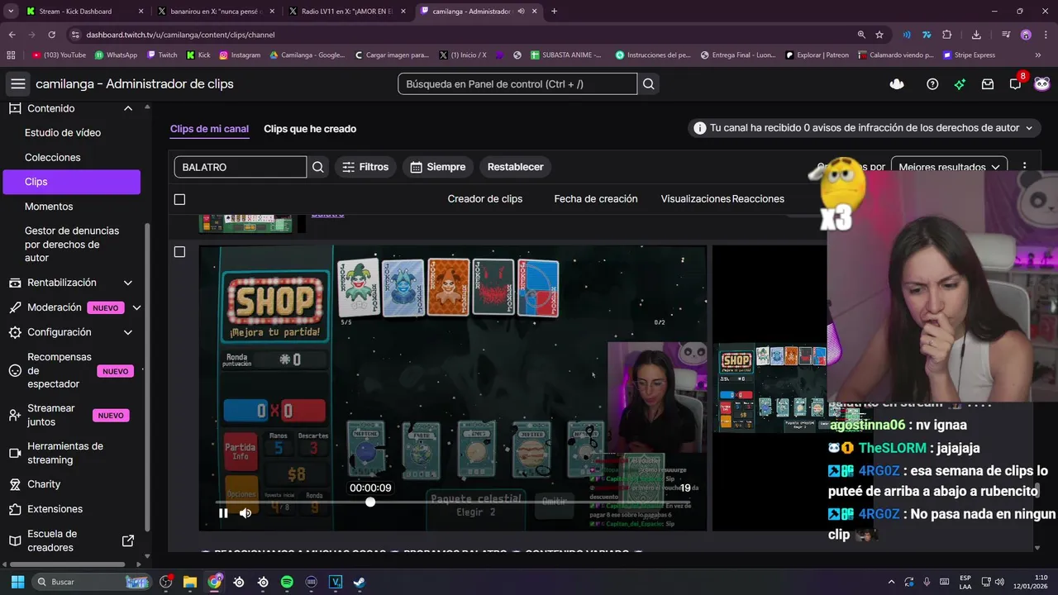Submit BALATRO clip search magnifier

pyautogui.click(x=318, y=167)
